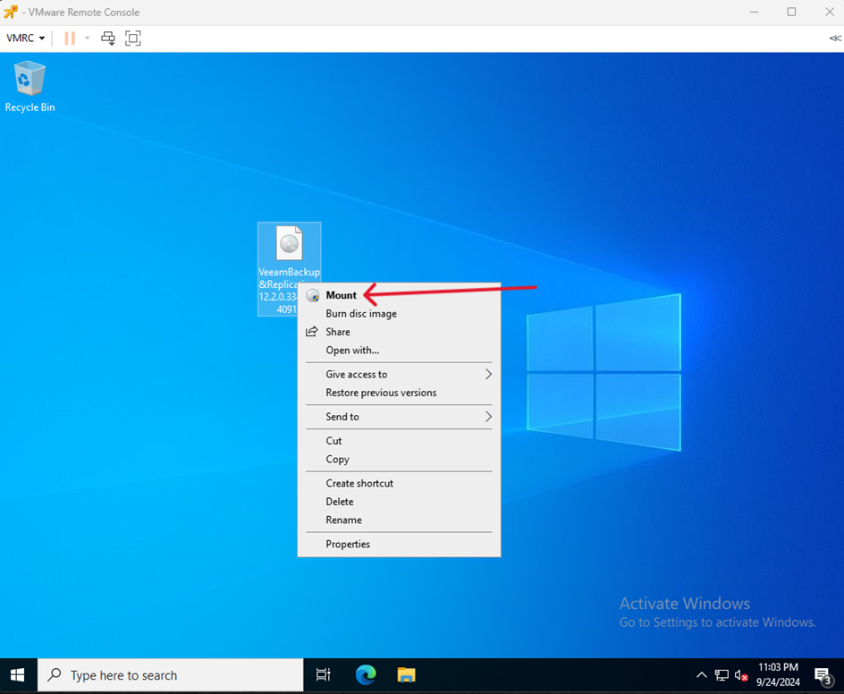Choose Mount from the context menu
Image resolution: width=844 pixels, height=694 pixels.
(x=341, y=295)
